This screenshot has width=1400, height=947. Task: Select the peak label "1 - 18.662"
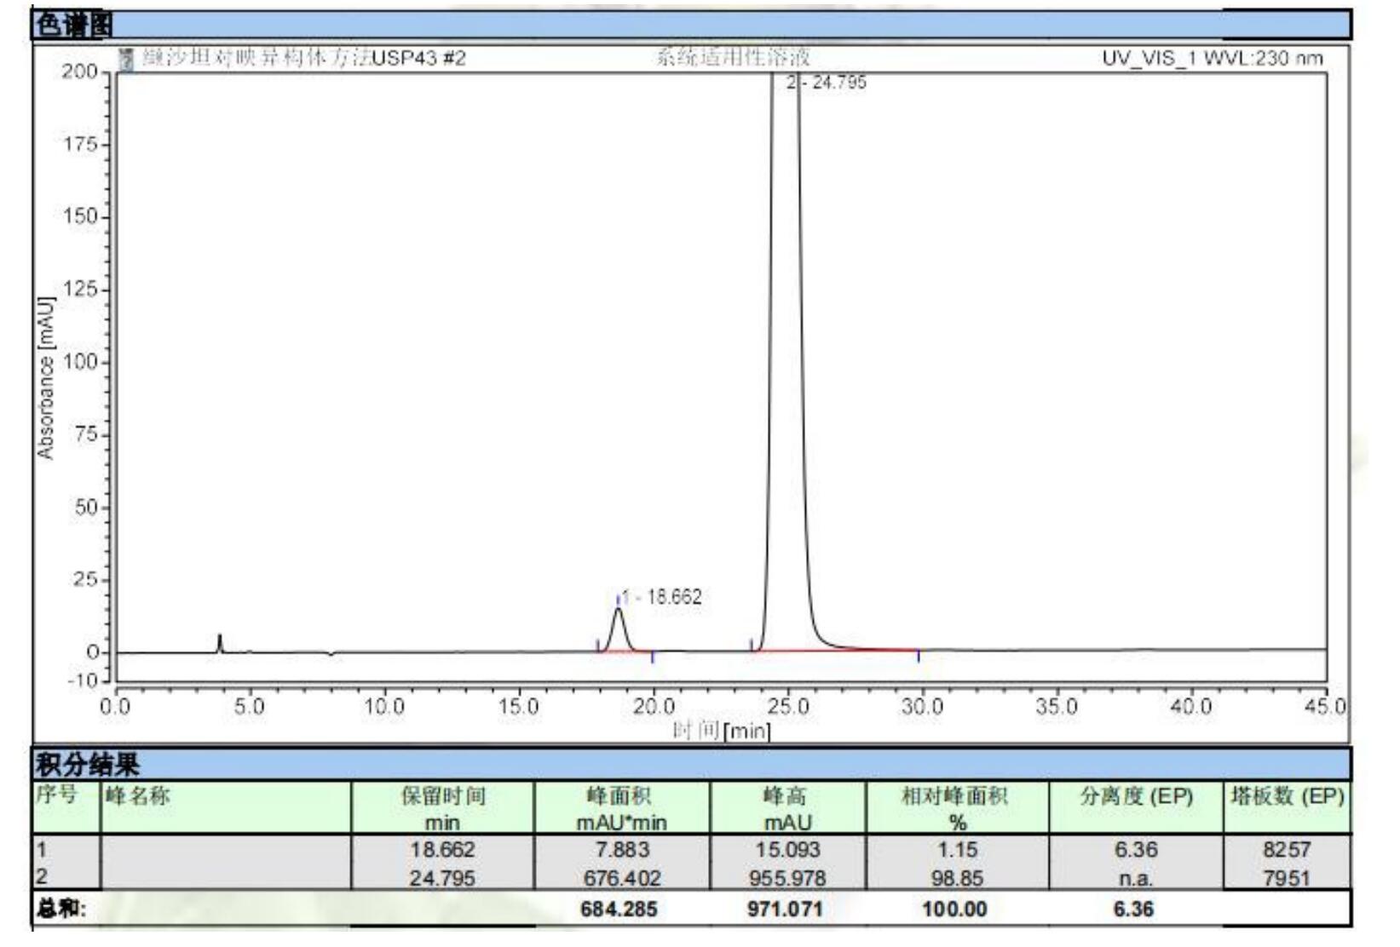662,597
